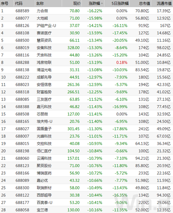This screenshot has width=173, height=213.
Task: Select stock name 天奈科技
Action: (44, 55)
